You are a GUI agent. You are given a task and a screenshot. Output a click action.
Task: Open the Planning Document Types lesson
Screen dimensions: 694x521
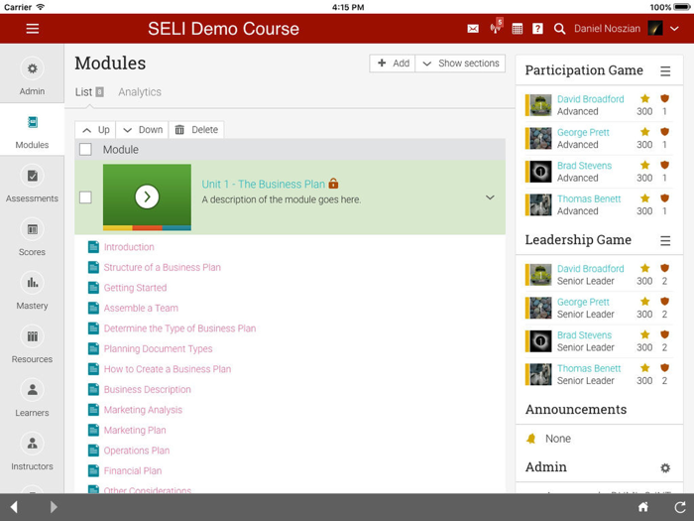point(158,348)
